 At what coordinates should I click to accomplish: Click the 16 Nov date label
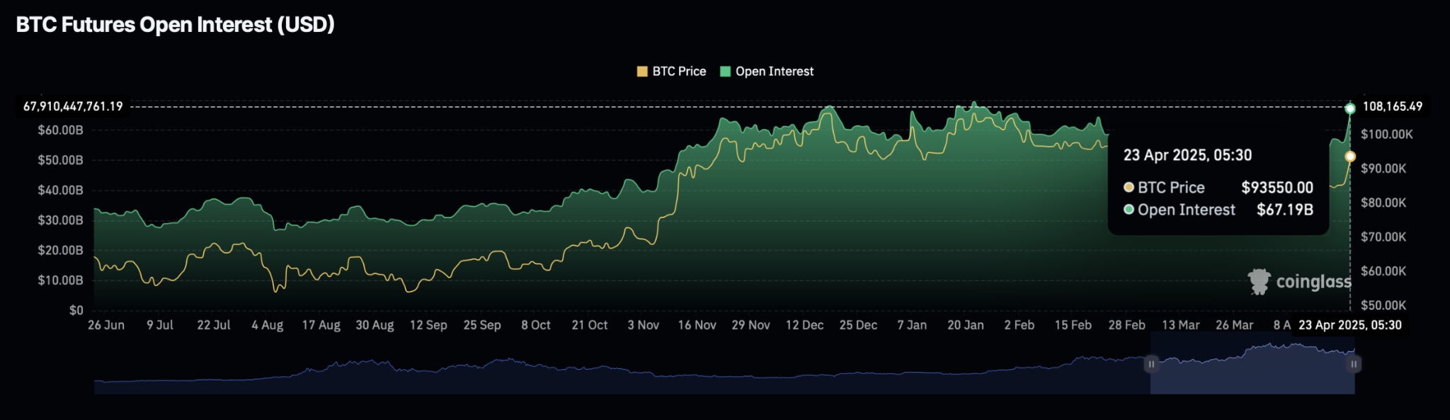click(x=697, y=325)
